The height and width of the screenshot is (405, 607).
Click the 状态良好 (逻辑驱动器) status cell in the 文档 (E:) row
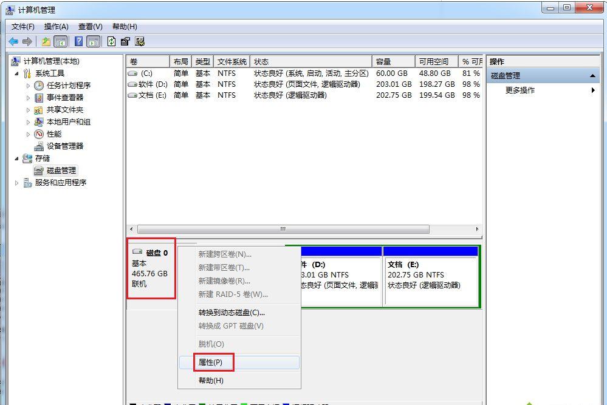(290, 95)
